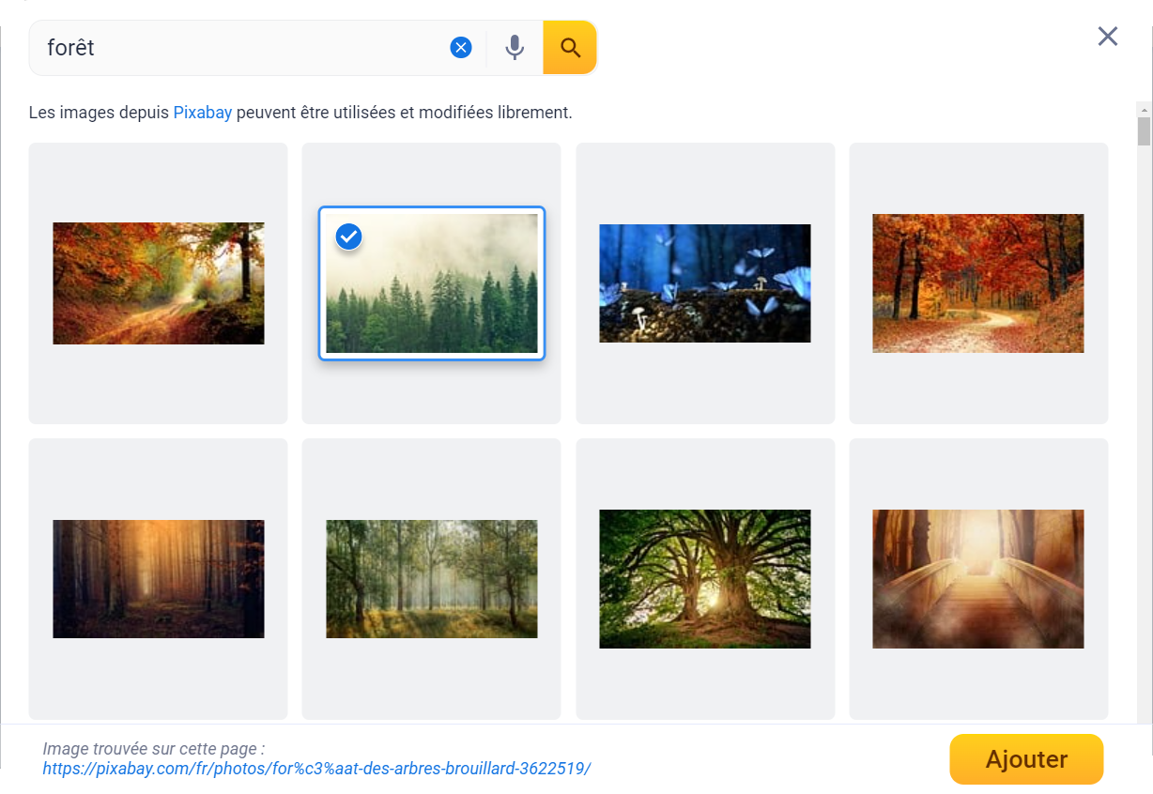Open the pixabay.com source page URL
This screenshot has height=794, width=1153.
(316, 769)
